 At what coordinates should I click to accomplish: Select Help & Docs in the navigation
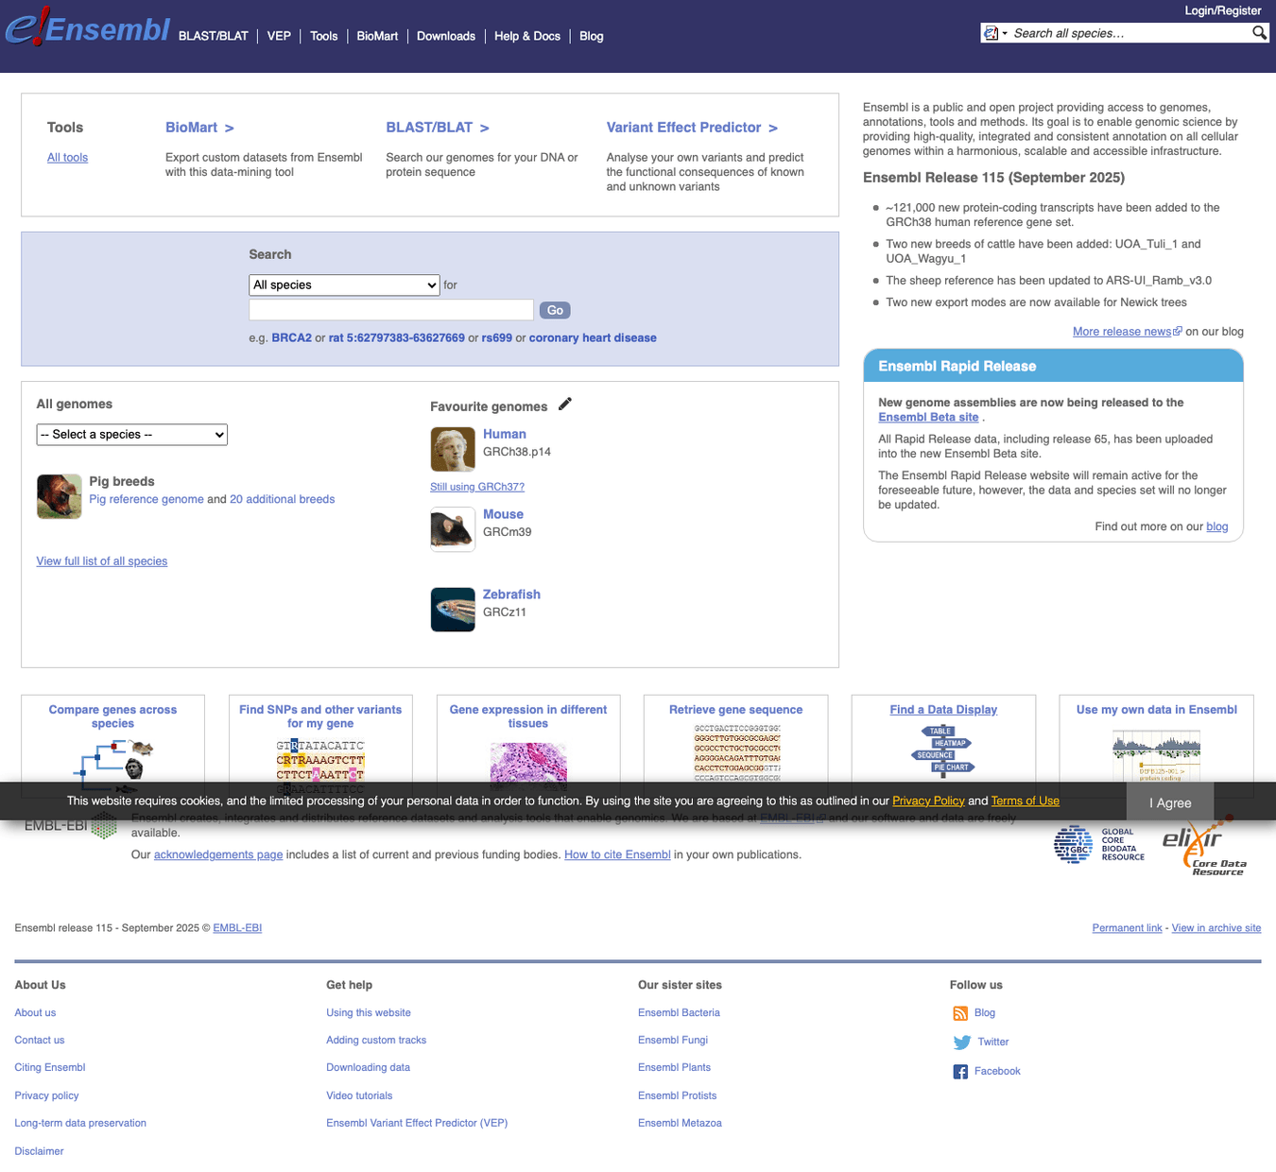click(526, 36)
